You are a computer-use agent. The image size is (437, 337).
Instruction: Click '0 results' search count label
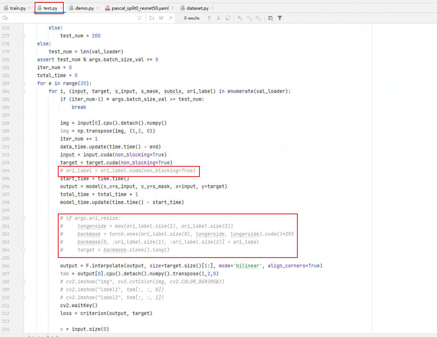coord(192,18)
